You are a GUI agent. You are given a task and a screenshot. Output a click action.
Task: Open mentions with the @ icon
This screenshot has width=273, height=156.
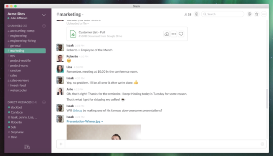click(x=249, y=14)
